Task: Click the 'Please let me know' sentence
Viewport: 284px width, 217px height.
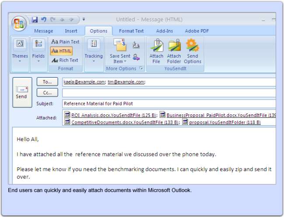Action: 144,173
